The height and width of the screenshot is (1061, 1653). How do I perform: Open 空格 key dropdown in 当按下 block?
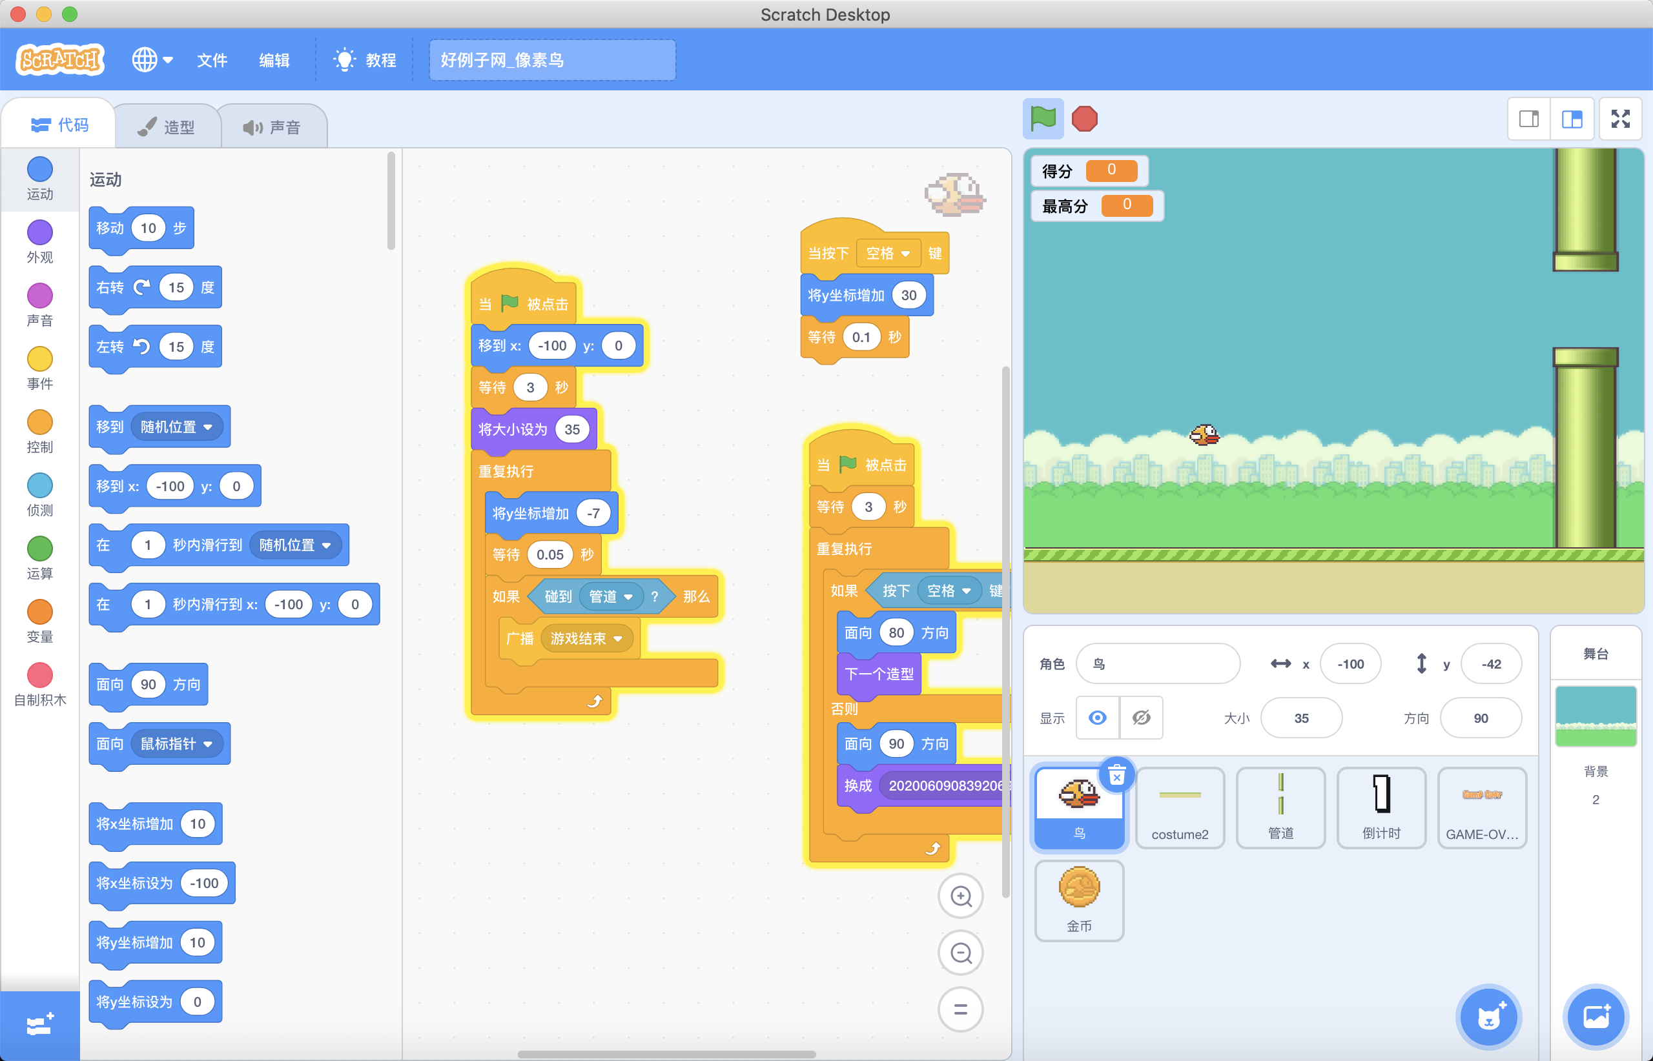click(888, 254)
